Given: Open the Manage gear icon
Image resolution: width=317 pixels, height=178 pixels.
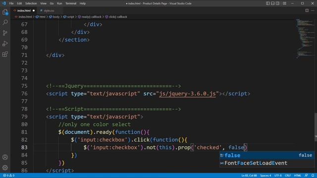Looking at the screenshot, I should click(5, 168).
